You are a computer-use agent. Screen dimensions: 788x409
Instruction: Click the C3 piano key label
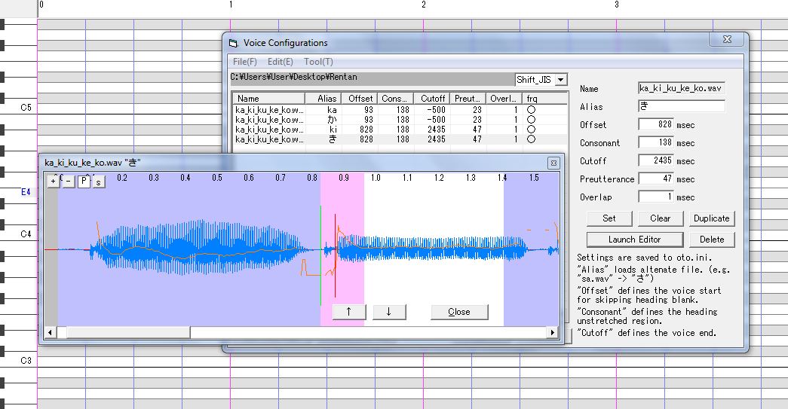tap(26, 360)
